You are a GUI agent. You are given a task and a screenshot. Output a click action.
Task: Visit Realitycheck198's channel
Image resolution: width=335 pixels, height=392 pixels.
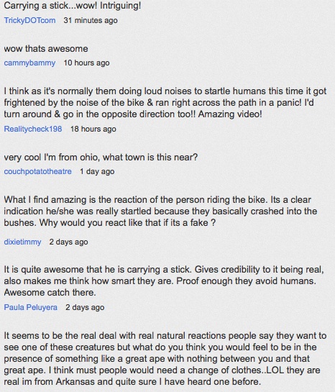tap(33, 129)
